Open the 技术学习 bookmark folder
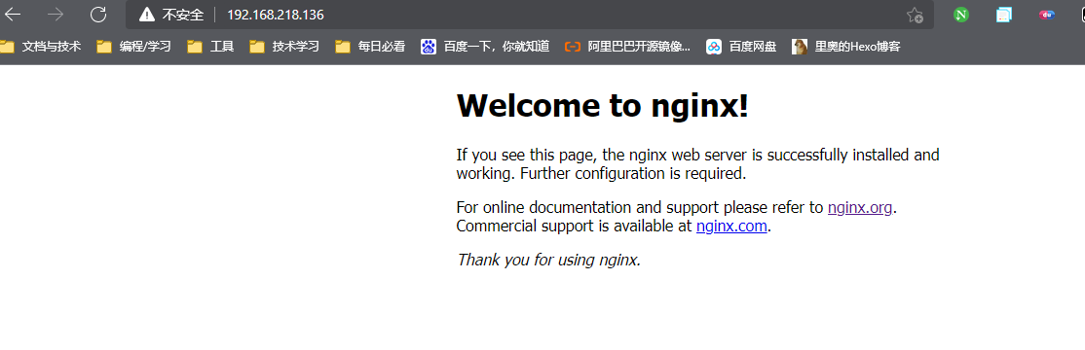Screen dimensions: 1085x350 pos(284,47)
